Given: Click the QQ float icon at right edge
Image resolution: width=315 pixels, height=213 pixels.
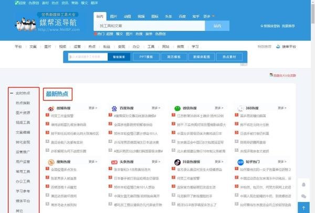Looking at the screenshot, I should coord(303,185).
